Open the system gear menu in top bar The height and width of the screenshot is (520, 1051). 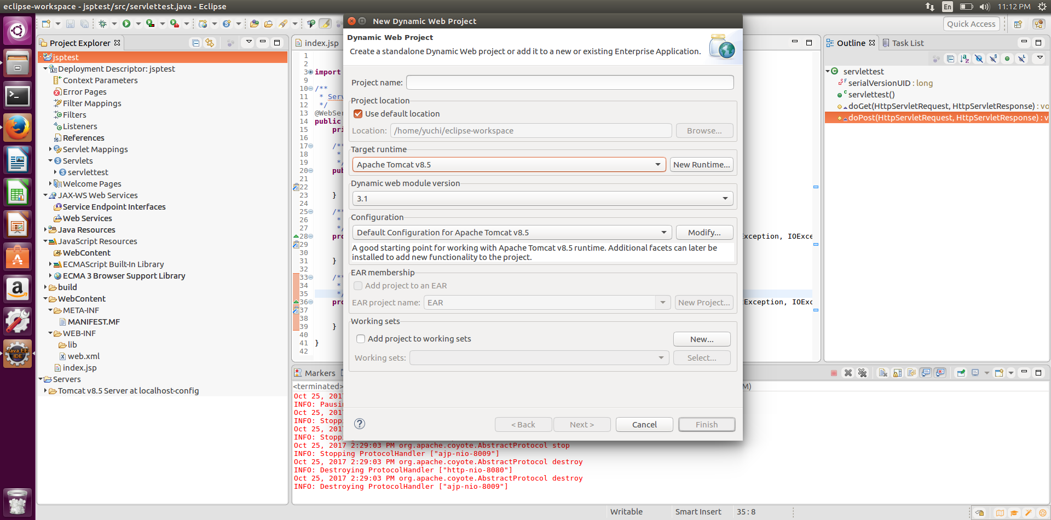[x=1042, y=7]
